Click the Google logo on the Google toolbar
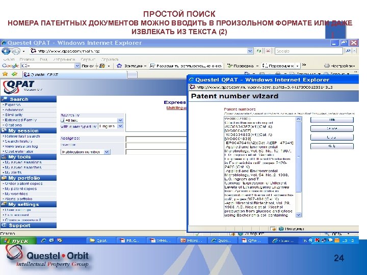This screenshot has width=367, height=275. 10,66
